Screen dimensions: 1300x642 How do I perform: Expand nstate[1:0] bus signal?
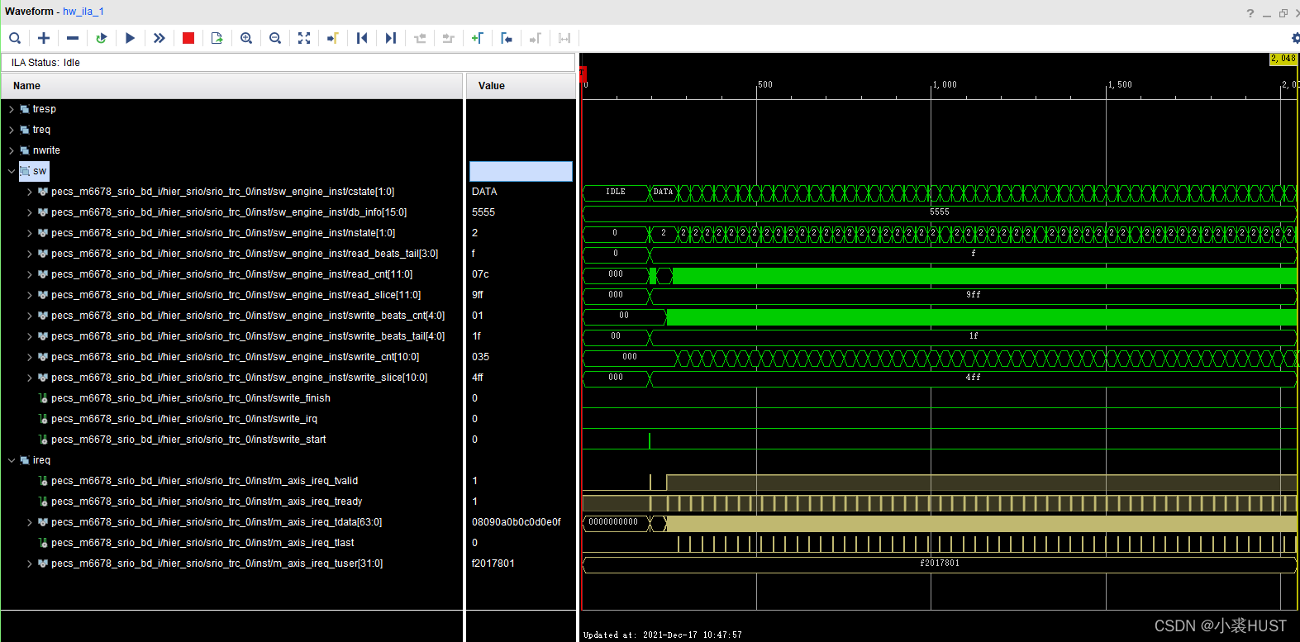coord(30,233)
